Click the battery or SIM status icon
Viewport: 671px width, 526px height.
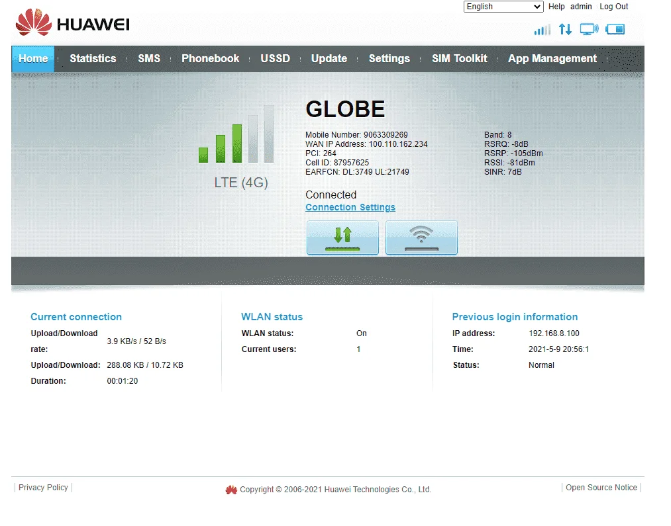click(615, 30)
